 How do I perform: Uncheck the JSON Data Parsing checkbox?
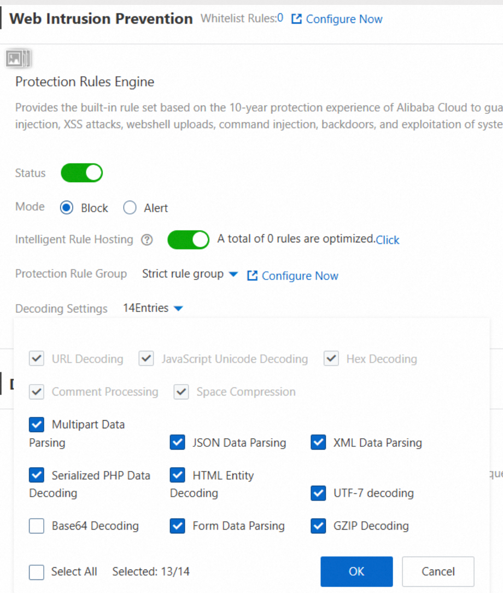coord(178,443)
